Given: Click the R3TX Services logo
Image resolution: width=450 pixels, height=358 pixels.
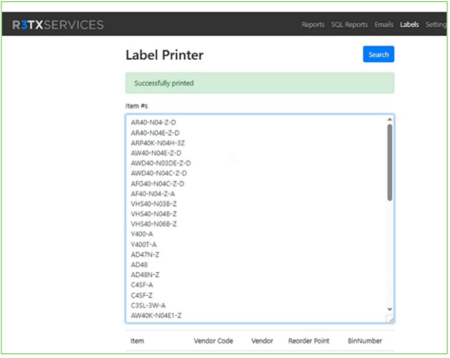Looking at the screenshot, I should (x=58, y=25).
